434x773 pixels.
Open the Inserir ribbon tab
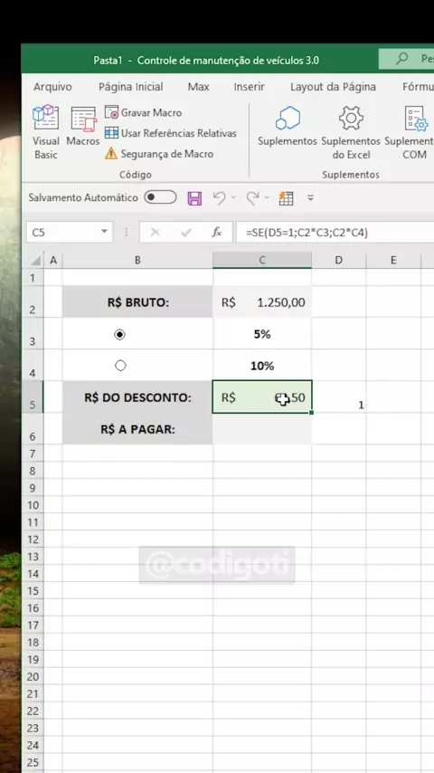pyautogui.click(x=249, y=87)
